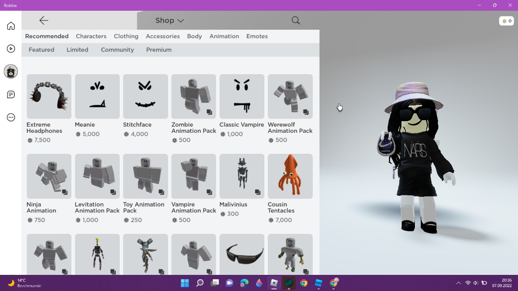Click the Zombie Animation Pack title

tap(194, 127)
